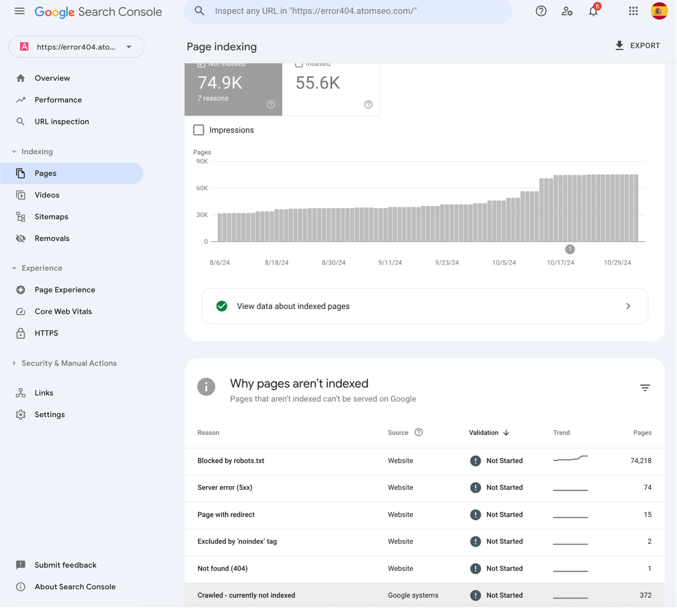Click the Trend column header
The height and width of the screenshot is (609, 677).
point(561,433)
